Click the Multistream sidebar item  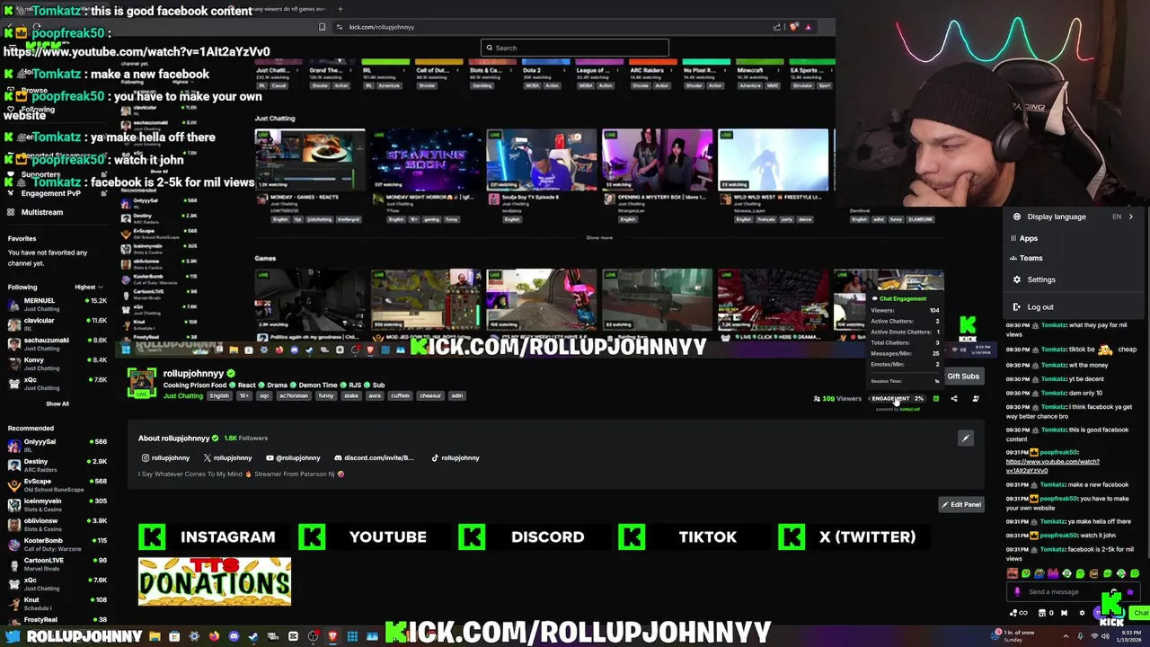point(41,212)
